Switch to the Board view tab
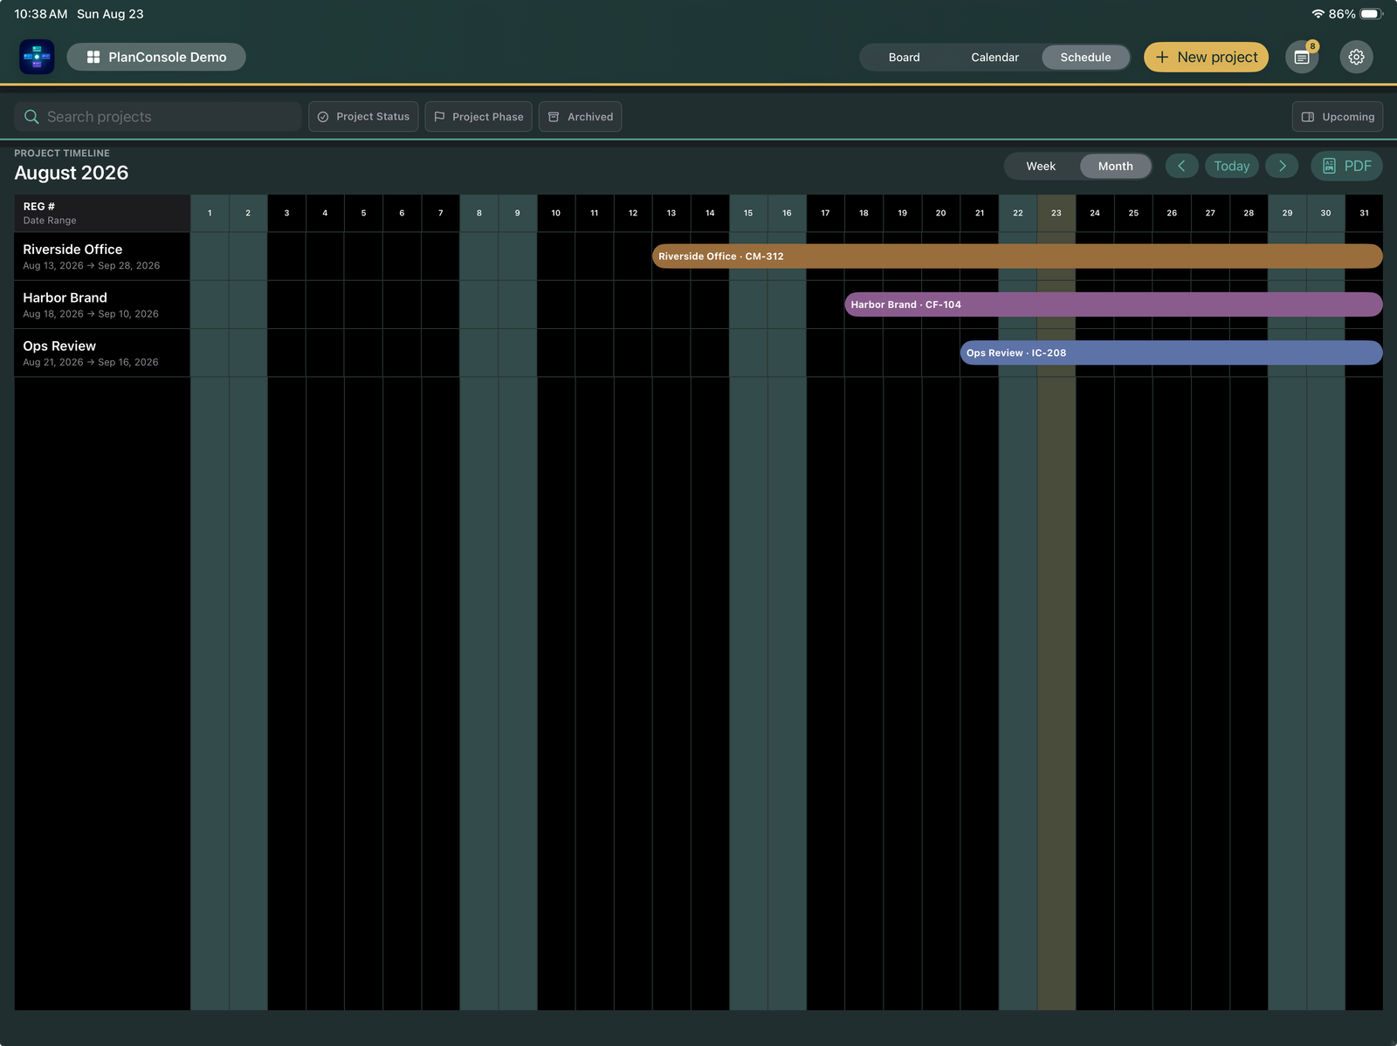This screenshot has height=1046, width=1397. coord(904,58)
